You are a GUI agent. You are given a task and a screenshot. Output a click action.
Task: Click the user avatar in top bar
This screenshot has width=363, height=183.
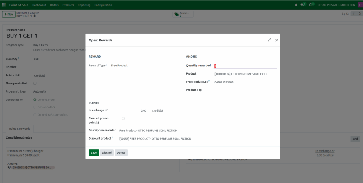[360, 5]
